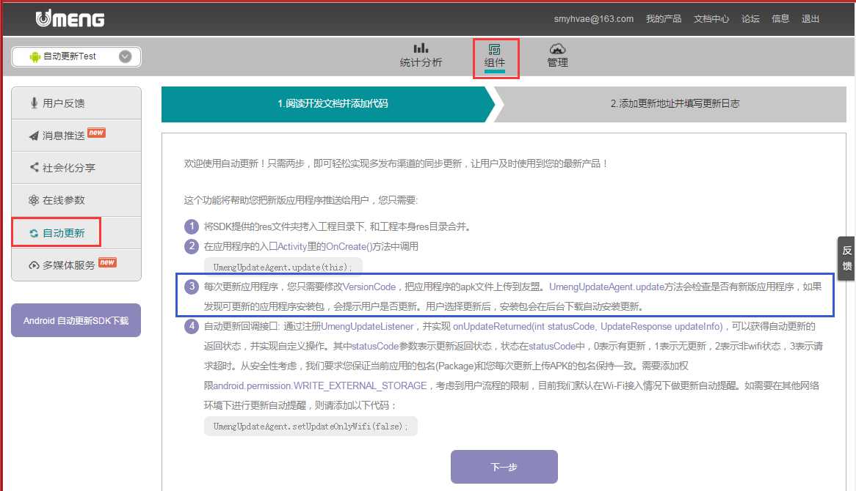Image resolution: width=856 pixels, height=491 pixels.
Task: Click the android.permission.WRITE_EXTERNAL_STORAGE text
Action: click(320, 385)
